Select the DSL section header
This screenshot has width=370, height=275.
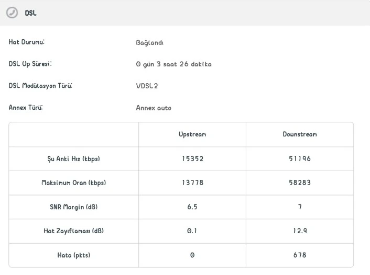185,13
